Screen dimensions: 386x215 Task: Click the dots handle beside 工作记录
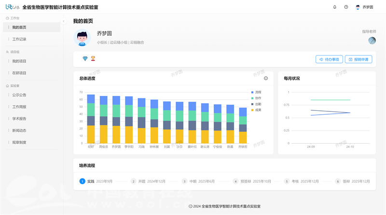coord(9,39)
